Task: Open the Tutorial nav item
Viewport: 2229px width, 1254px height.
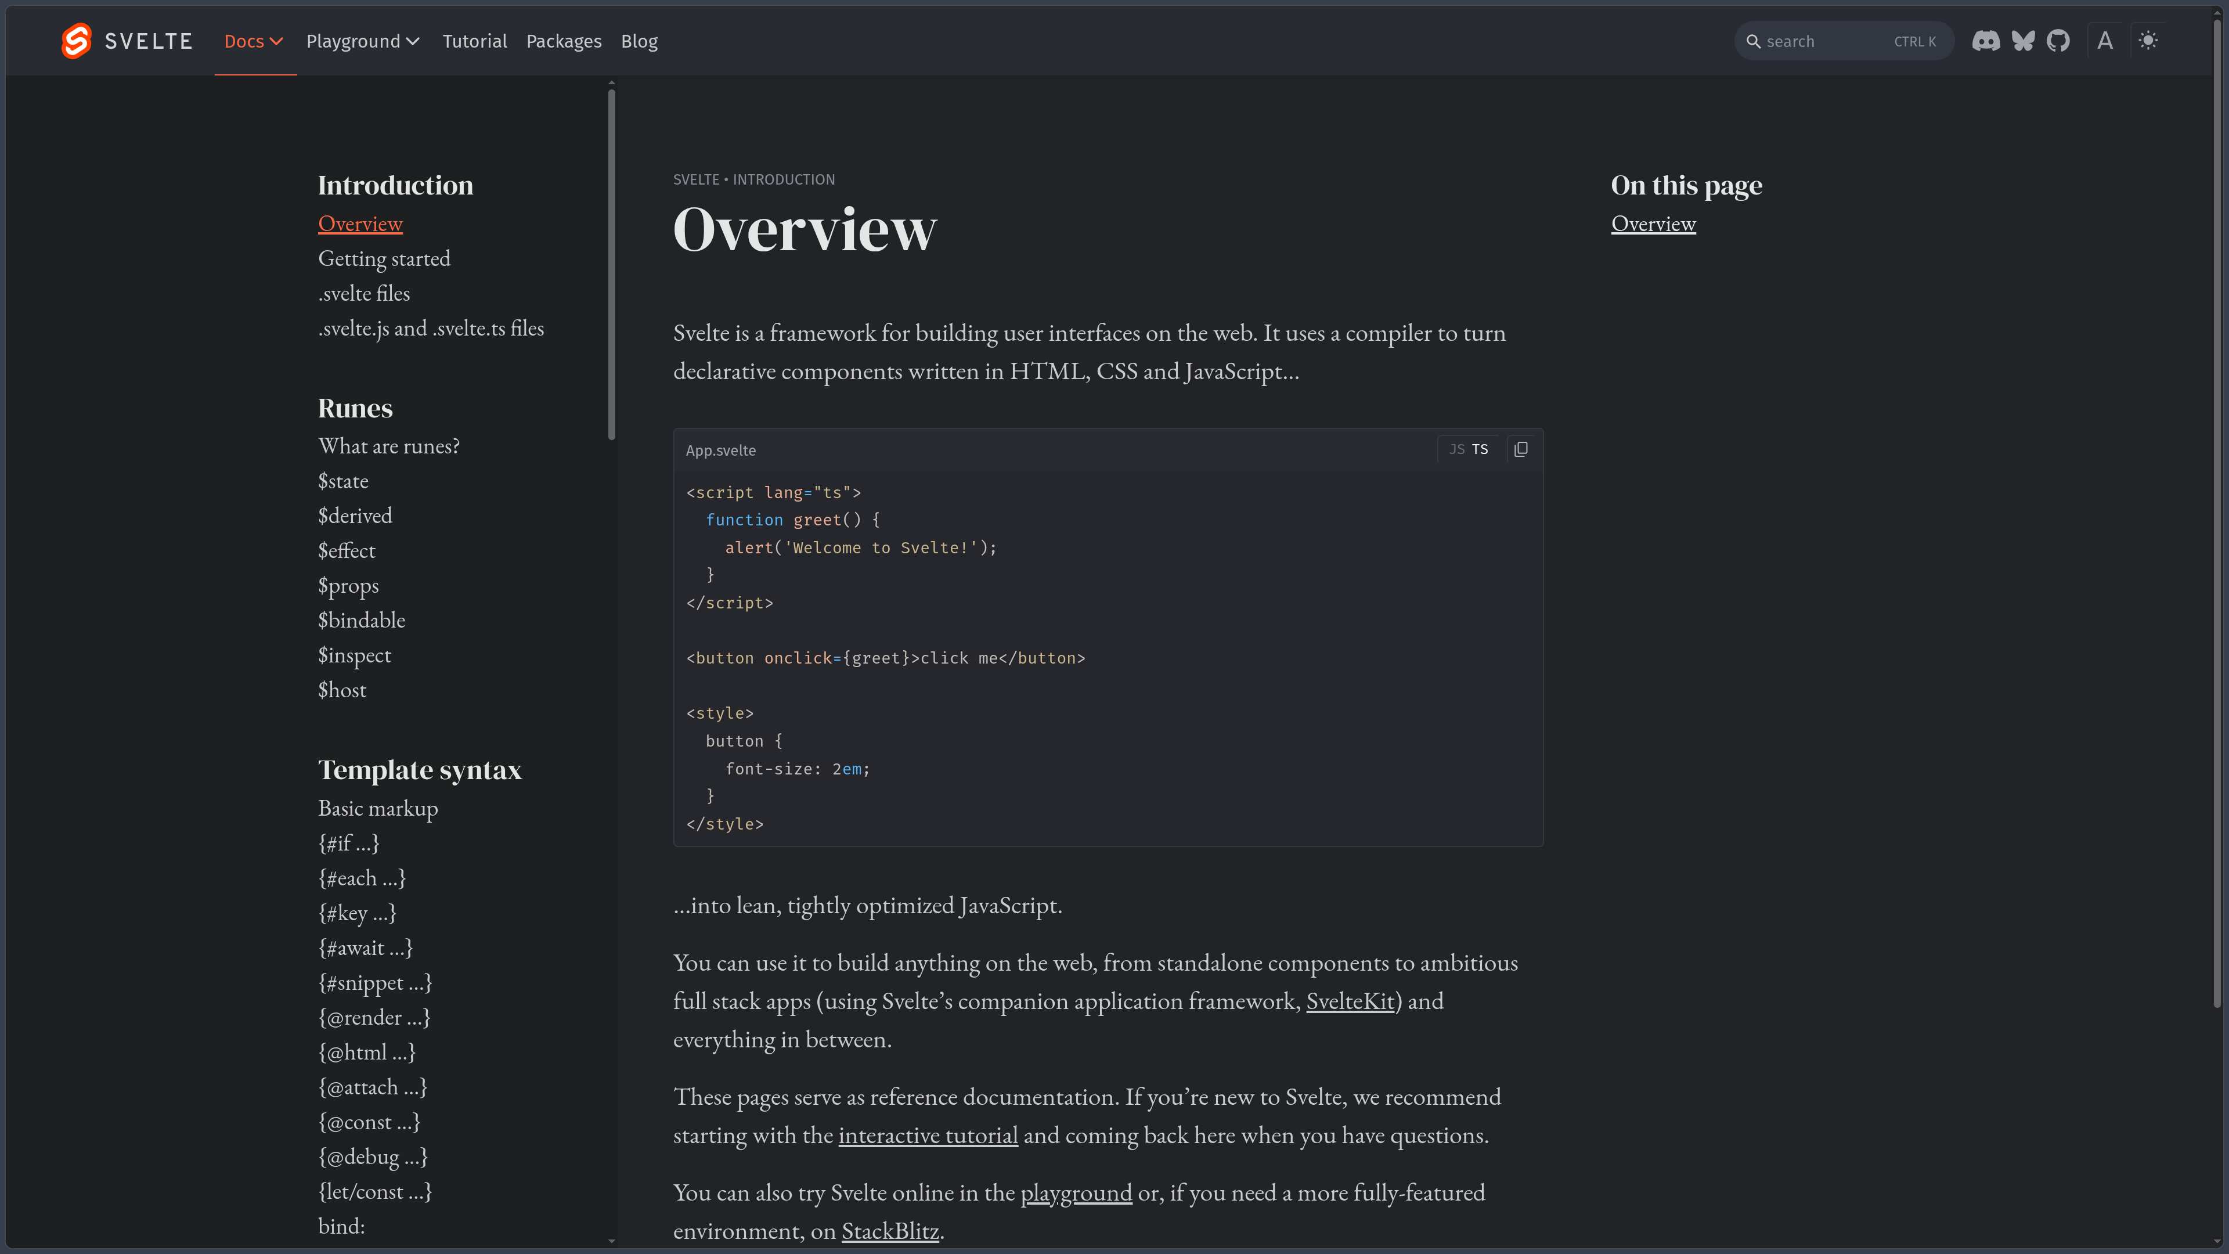Action: pos(474,41)
